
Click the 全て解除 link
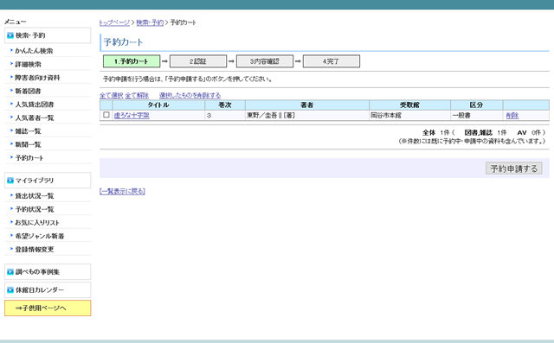tap(137, 96)
